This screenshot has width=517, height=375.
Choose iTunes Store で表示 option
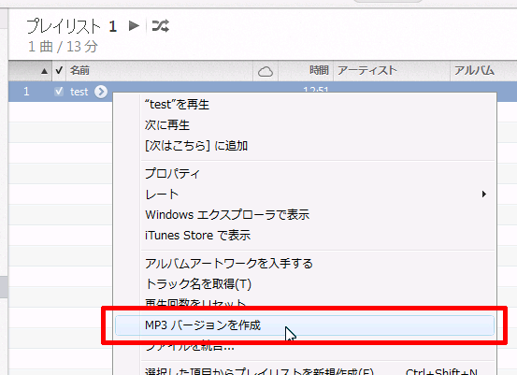click(x=198, y=236)
